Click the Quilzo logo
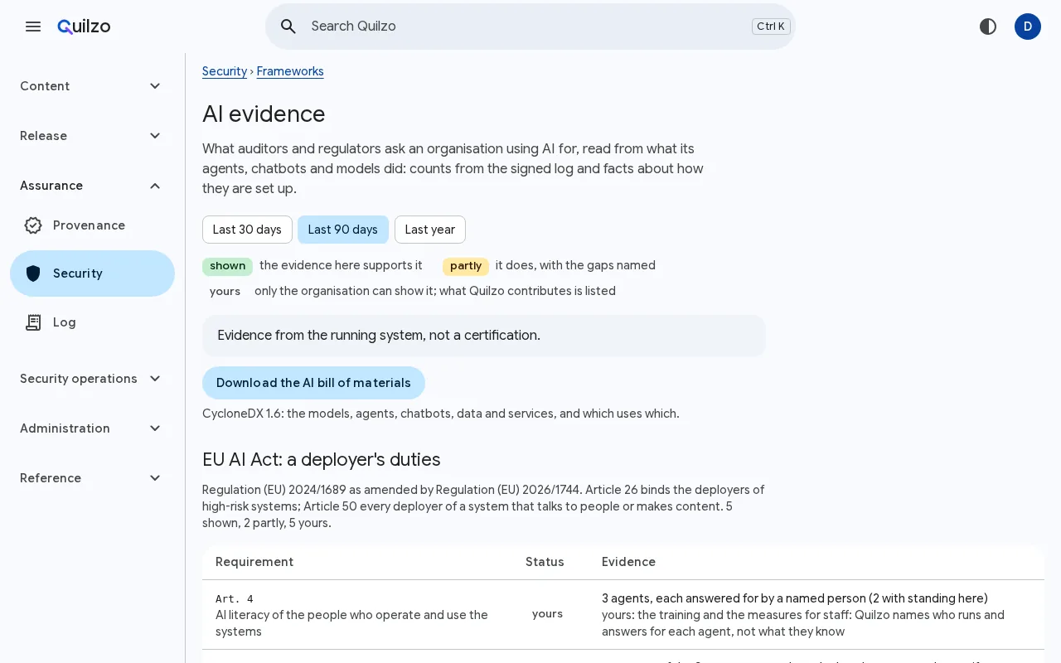This screenshot has width=1061, height=663. (84, 27)
